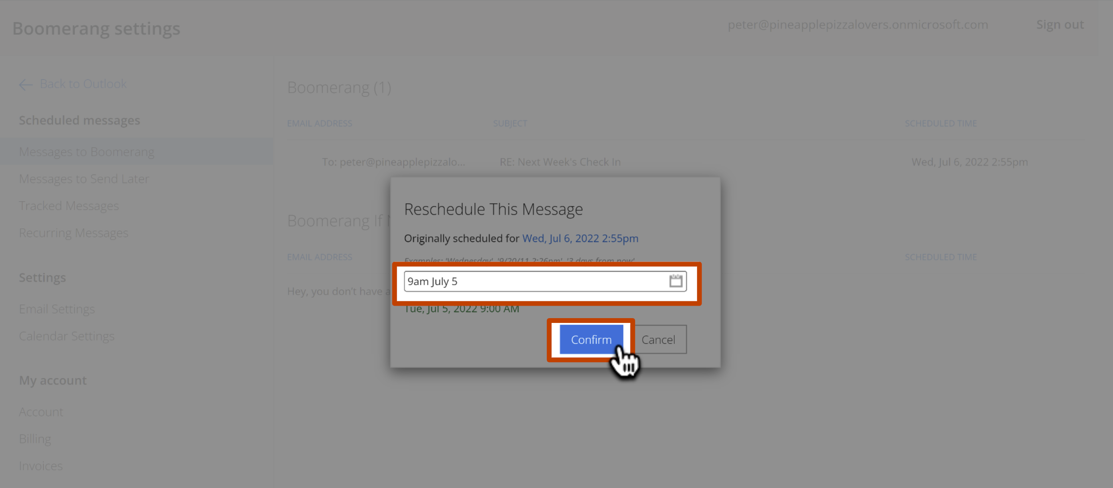This screenshot has width=1113, height=488.
Task: Open Messages to Send Later section
Action: tap(84, 178)
